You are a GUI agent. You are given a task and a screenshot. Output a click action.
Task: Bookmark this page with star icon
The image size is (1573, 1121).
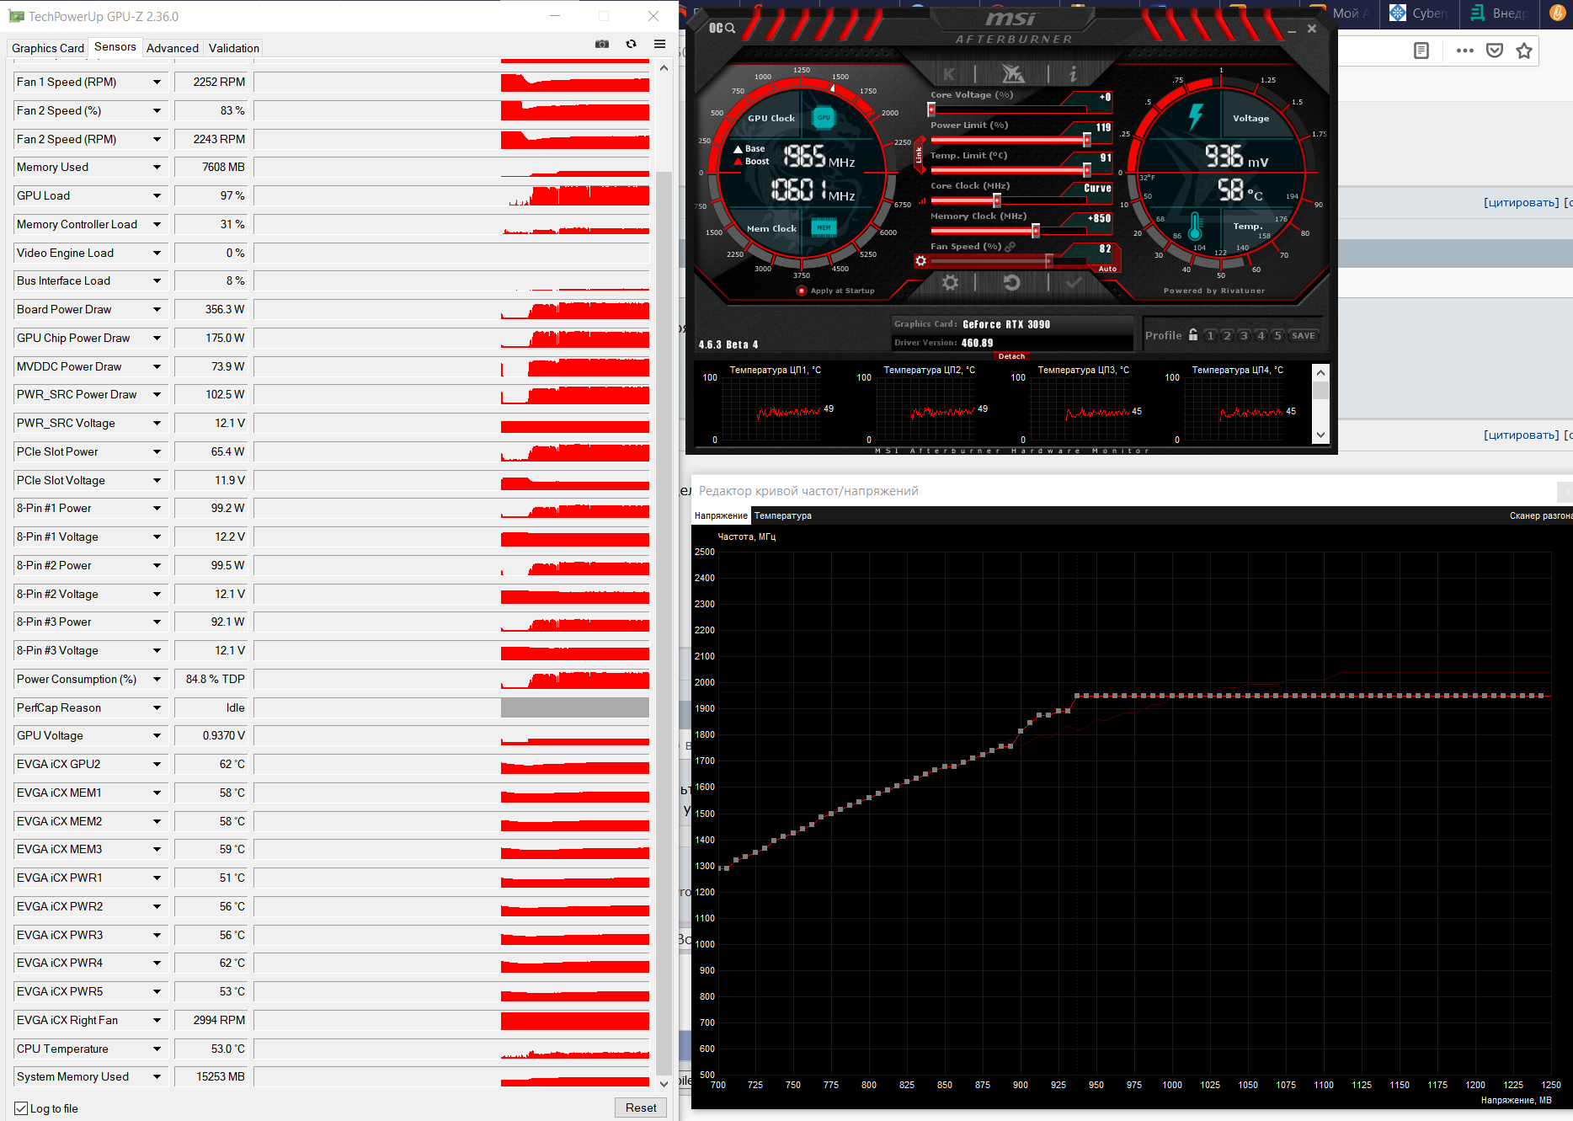[x=1524, y=51]
